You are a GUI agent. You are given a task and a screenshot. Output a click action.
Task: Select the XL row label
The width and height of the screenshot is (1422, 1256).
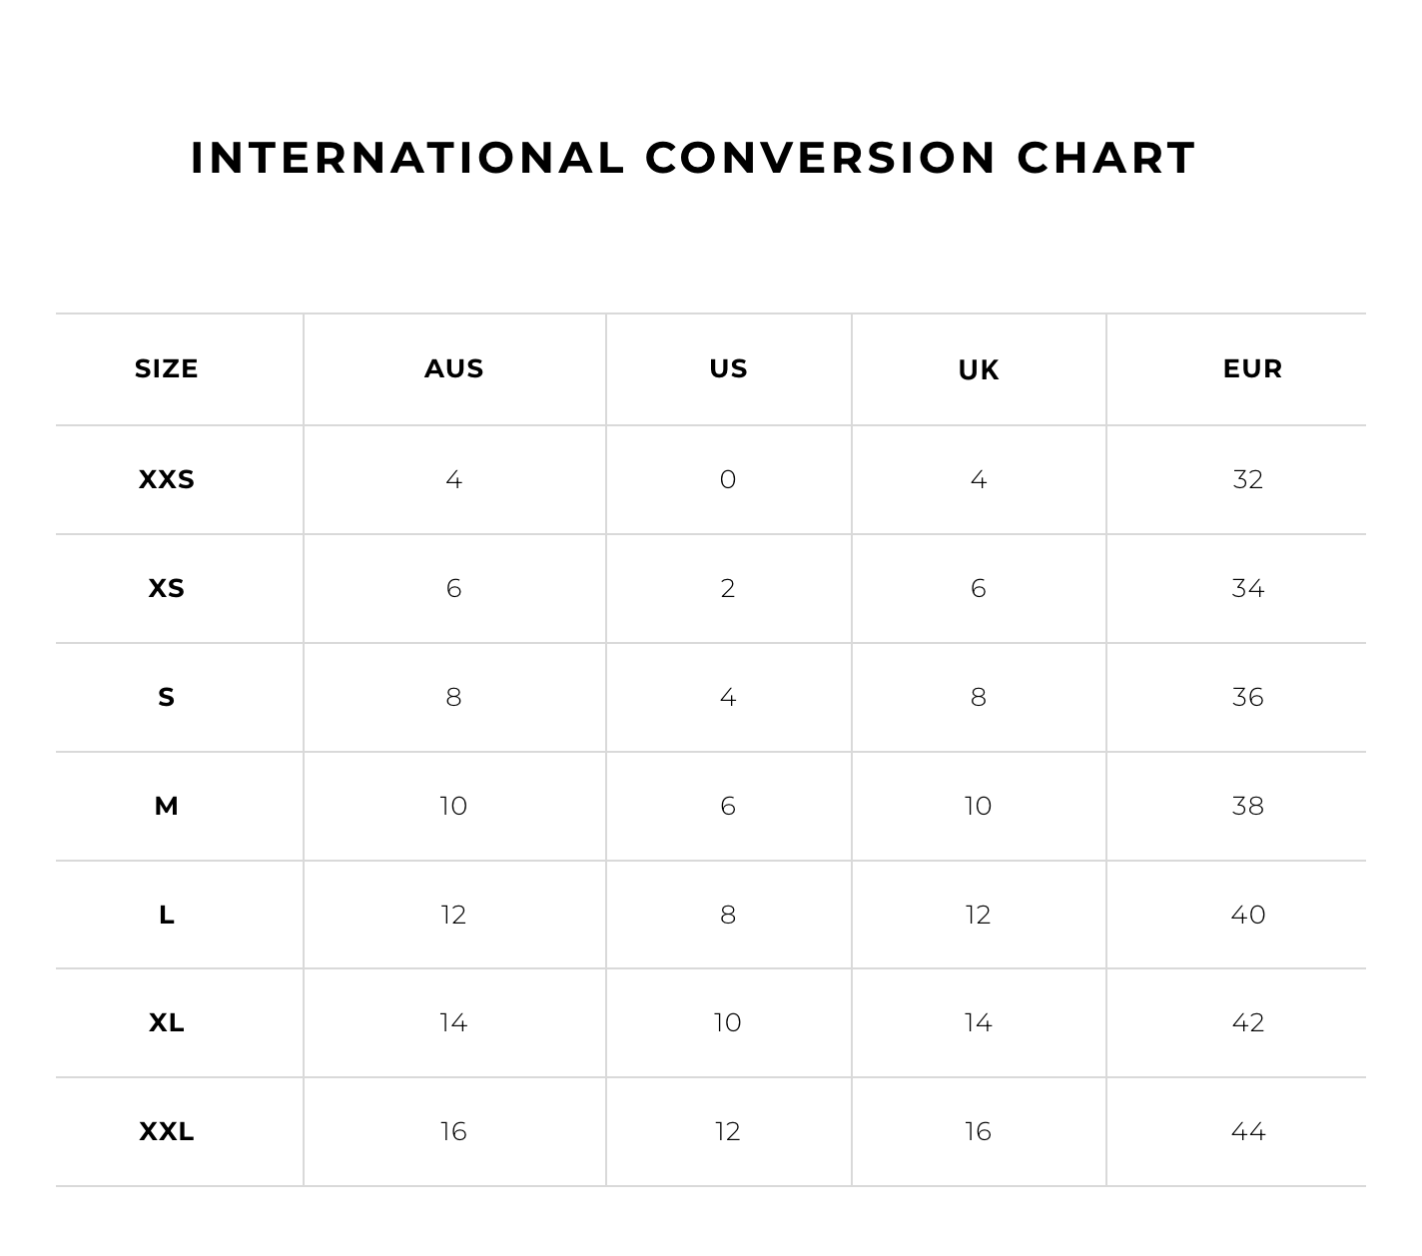point(167,1022)
